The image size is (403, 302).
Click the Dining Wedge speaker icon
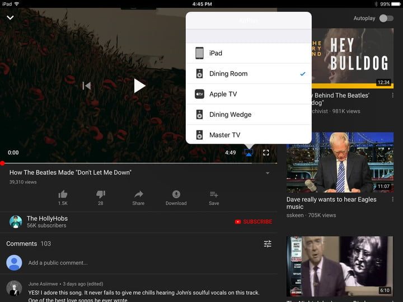click(x=199, y=115)
